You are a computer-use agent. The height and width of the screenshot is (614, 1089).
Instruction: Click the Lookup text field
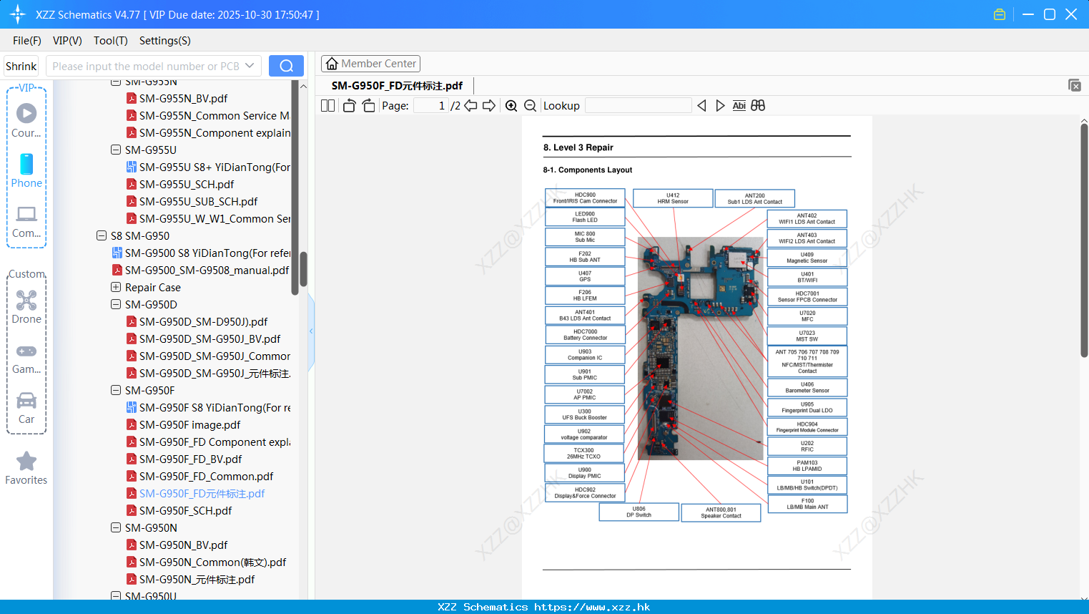point(638,105)
